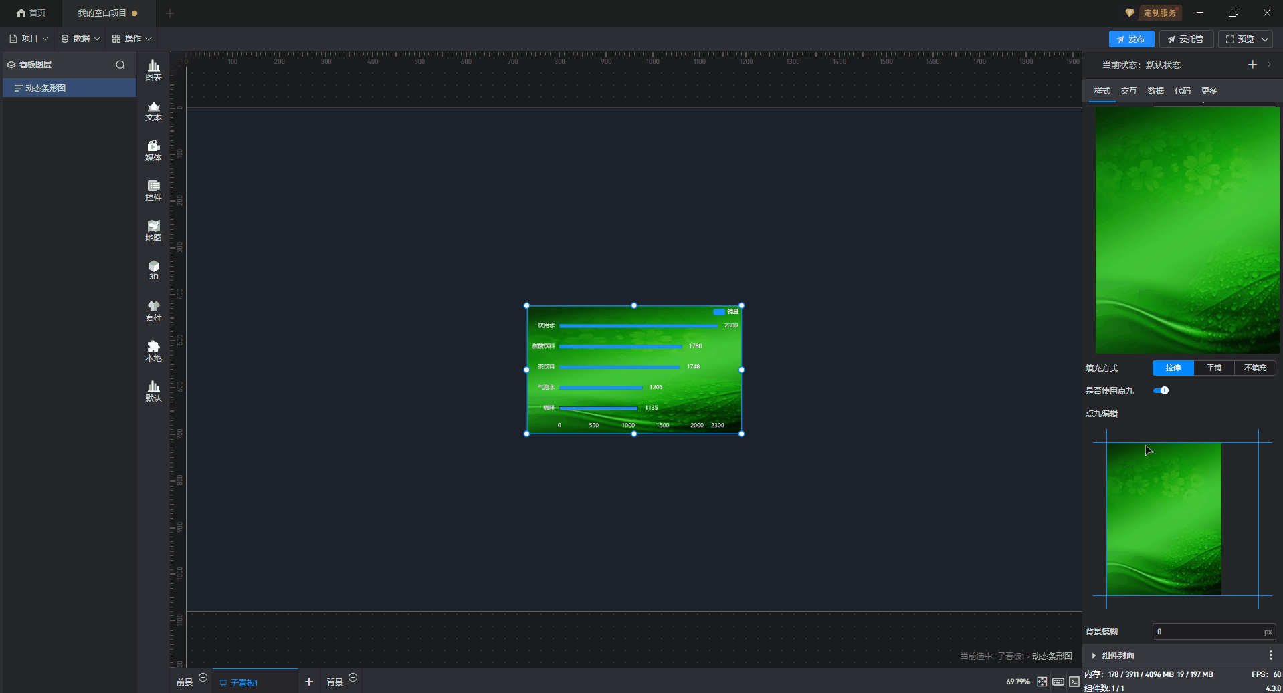Open the 媒体 media components panel
The height and width of the screenshot is (693, 1283).
click(x=153, y=150)
